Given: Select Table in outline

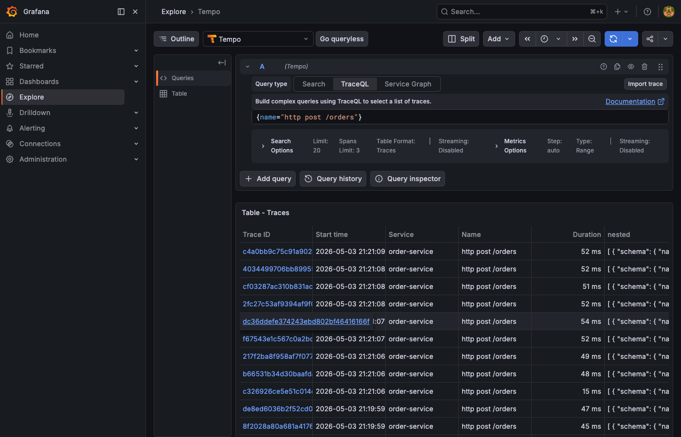Looking at the screenshot, I should 194,94.
